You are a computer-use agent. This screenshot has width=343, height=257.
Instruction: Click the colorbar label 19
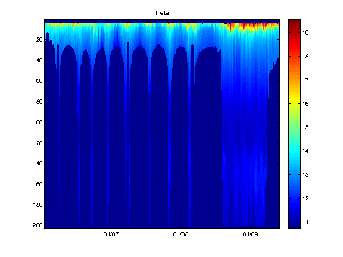point(305,33)
